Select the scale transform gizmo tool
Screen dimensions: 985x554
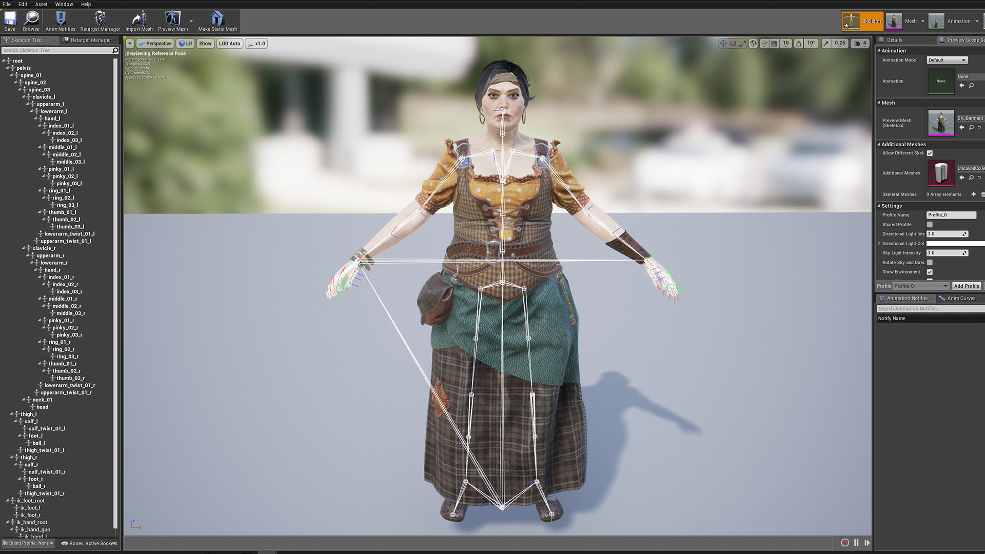(742, 44)
